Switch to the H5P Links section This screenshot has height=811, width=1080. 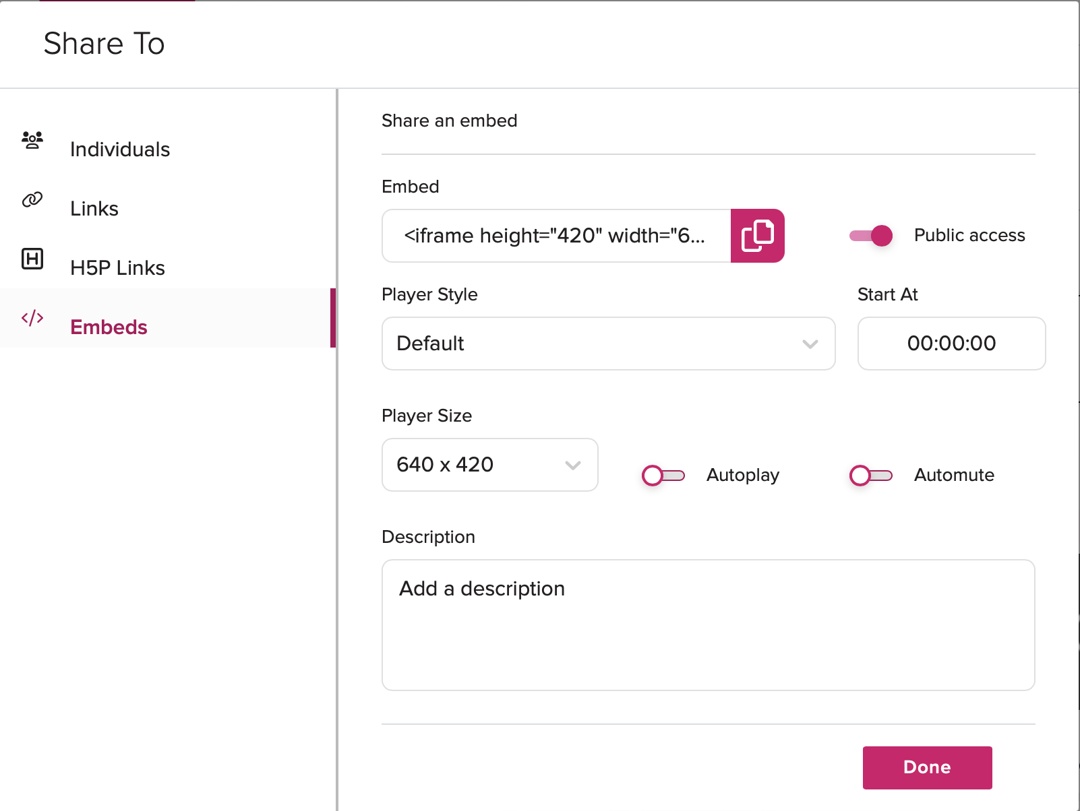117,267
